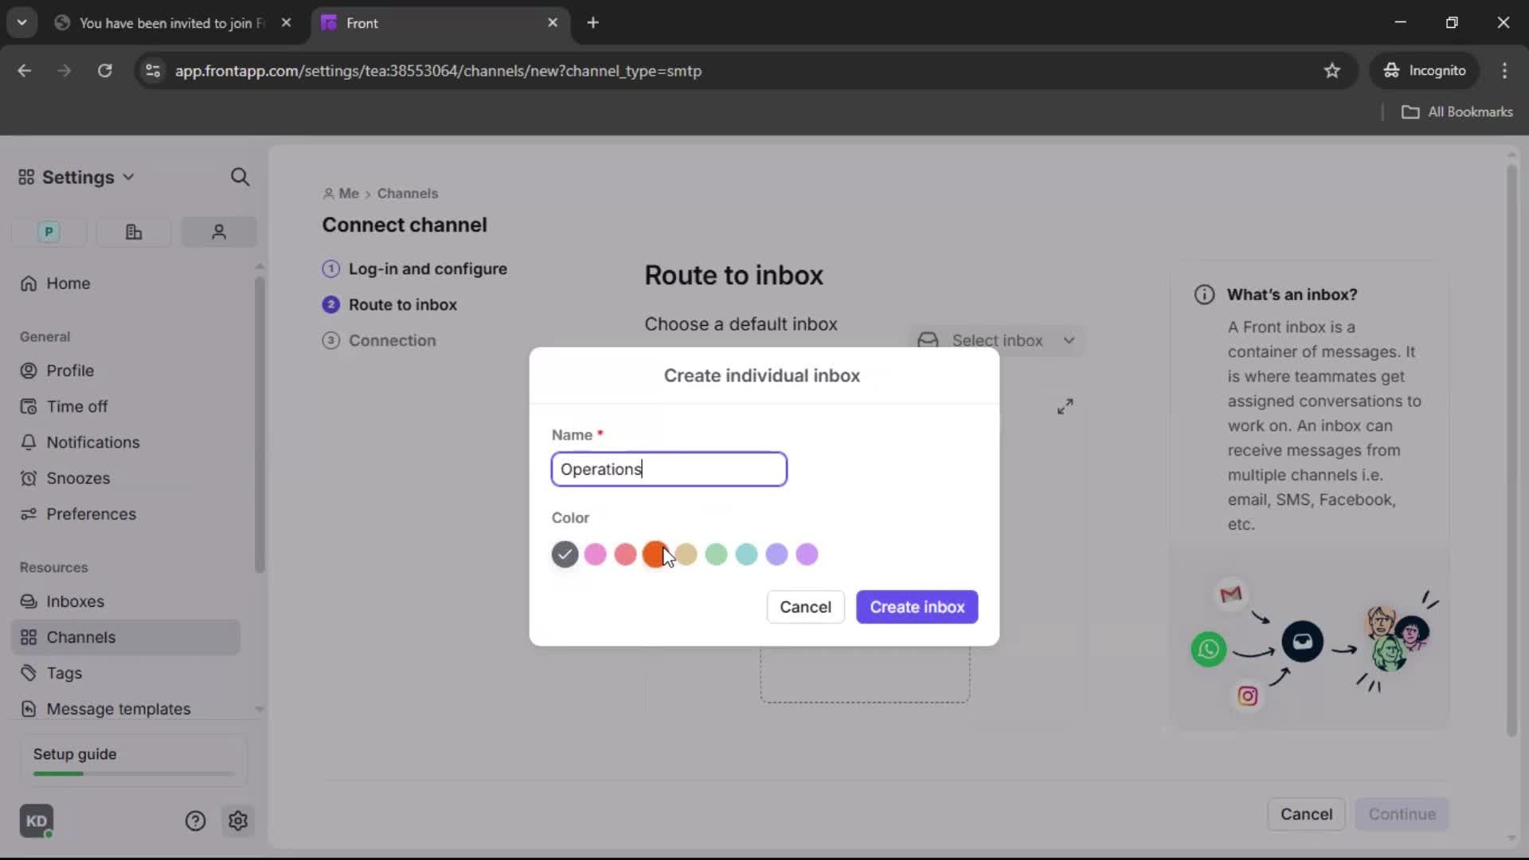Open the Time off section
Viewport: 1529px width, 860px height.
(x=76, y=406)
